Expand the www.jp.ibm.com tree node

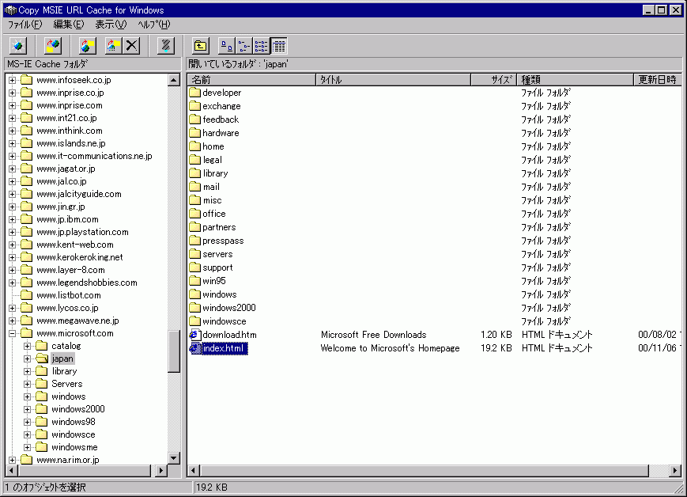click(x=13, y=220)
